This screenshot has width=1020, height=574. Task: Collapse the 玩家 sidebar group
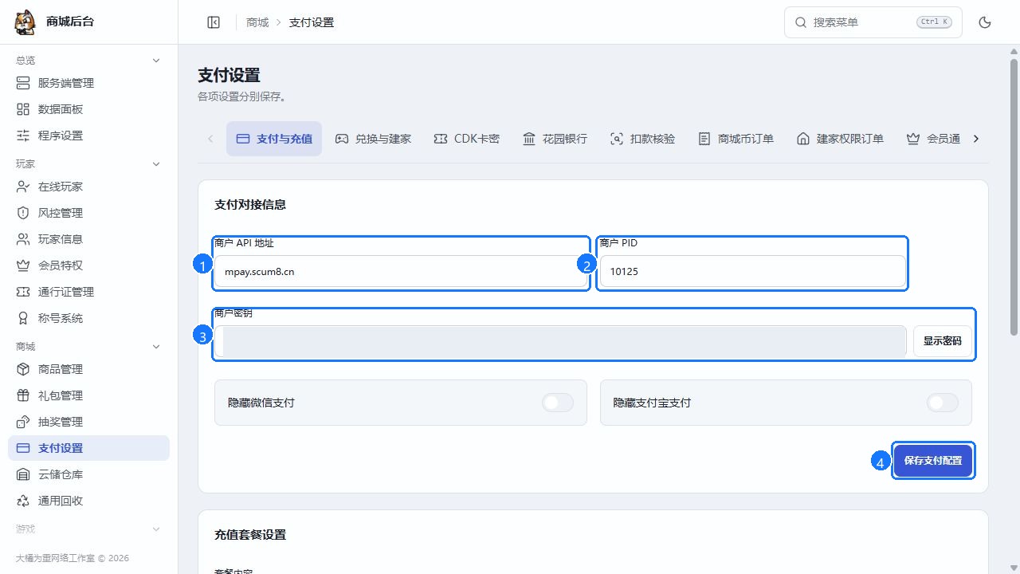pyautogui.click(x=156, y=164)
